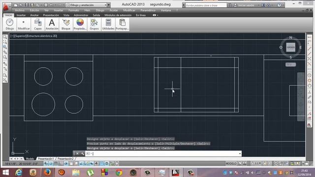Click the Quick View Drawings status bar icon
Image resolution: width=315 pixels, height=177 pixels.
[245, 164]
